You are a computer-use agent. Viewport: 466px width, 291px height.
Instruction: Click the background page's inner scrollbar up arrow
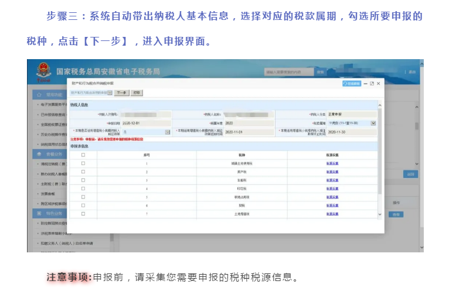417,107
